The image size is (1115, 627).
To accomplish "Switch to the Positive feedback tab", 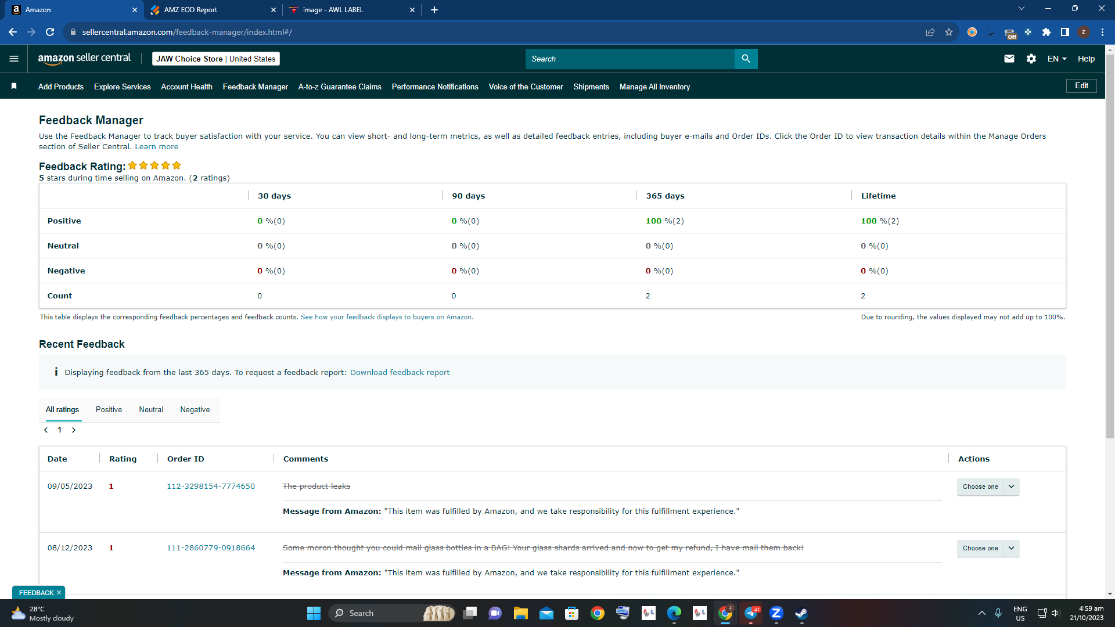I will point(109,409).
